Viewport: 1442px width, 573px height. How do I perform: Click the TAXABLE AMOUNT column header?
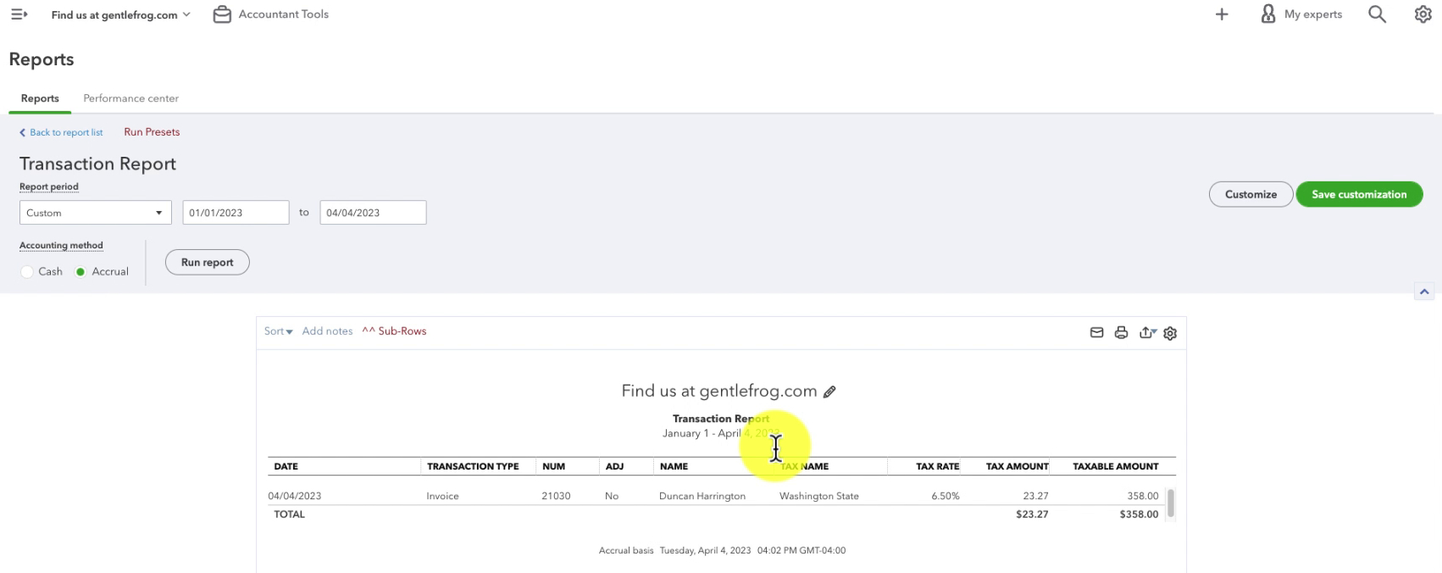click(1116, 466)
